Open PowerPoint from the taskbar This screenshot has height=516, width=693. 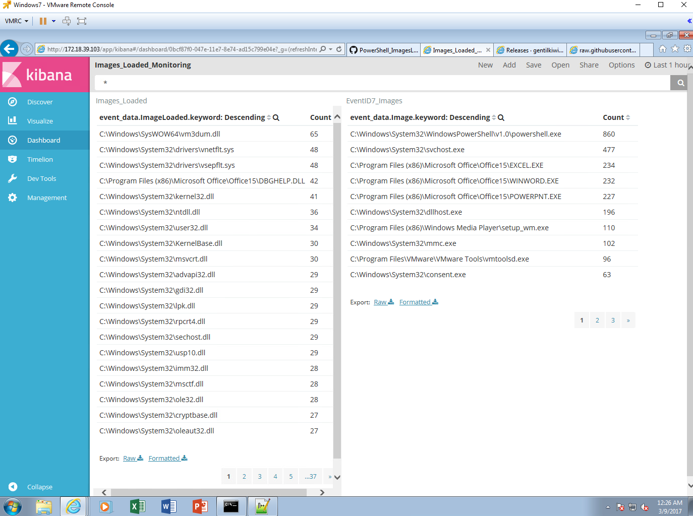tap(200, 506)
